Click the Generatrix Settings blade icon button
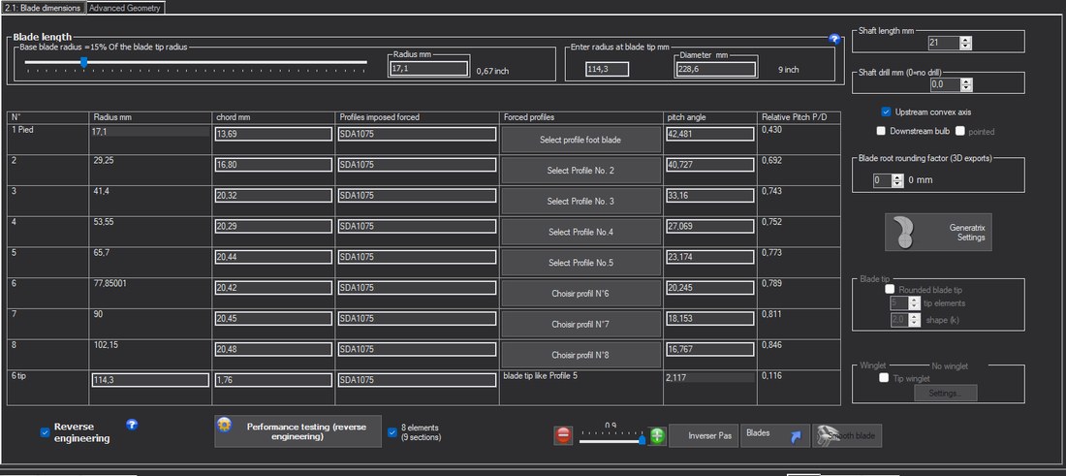This screenshot has height=476, width=1066. (937, 233)
